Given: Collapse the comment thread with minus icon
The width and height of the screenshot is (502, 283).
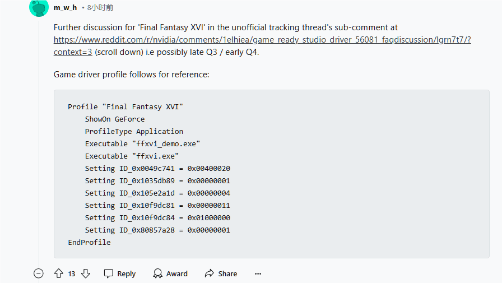Looking at the screenshot, I should click(x=39, y=273).
